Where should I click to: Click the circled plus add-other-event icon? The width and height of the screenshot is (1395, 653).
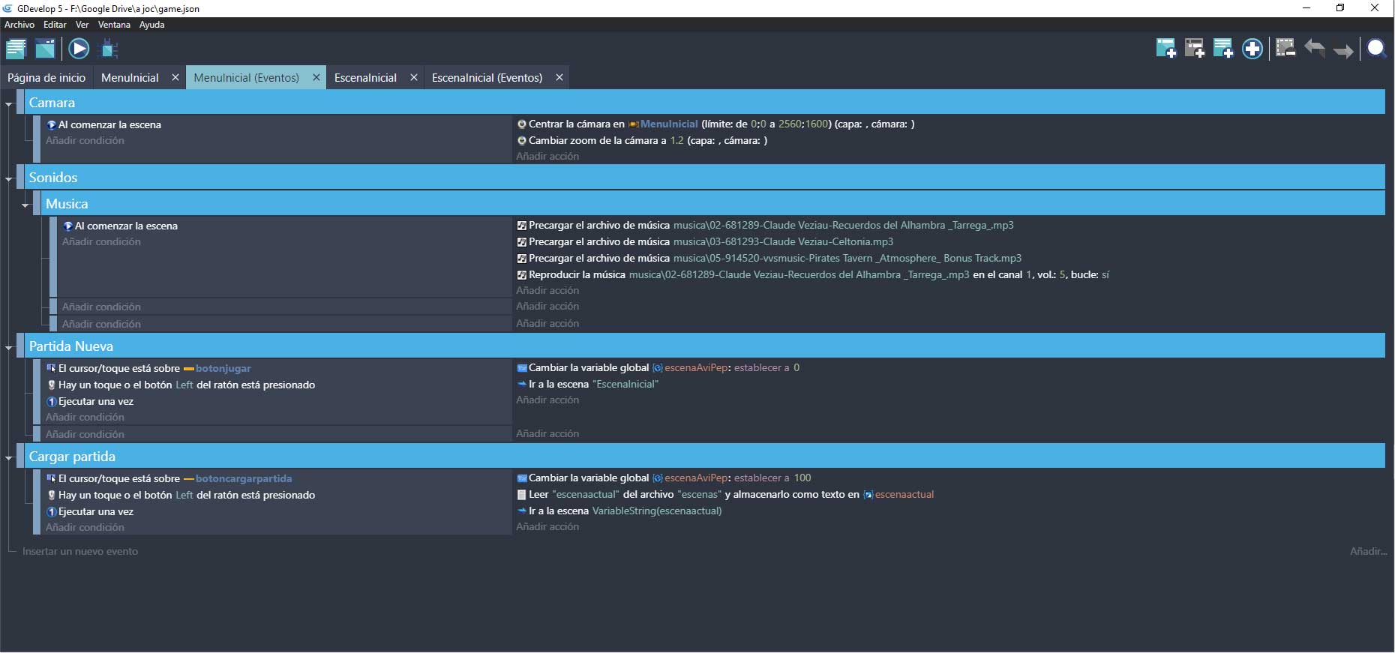coord(1252,49)
